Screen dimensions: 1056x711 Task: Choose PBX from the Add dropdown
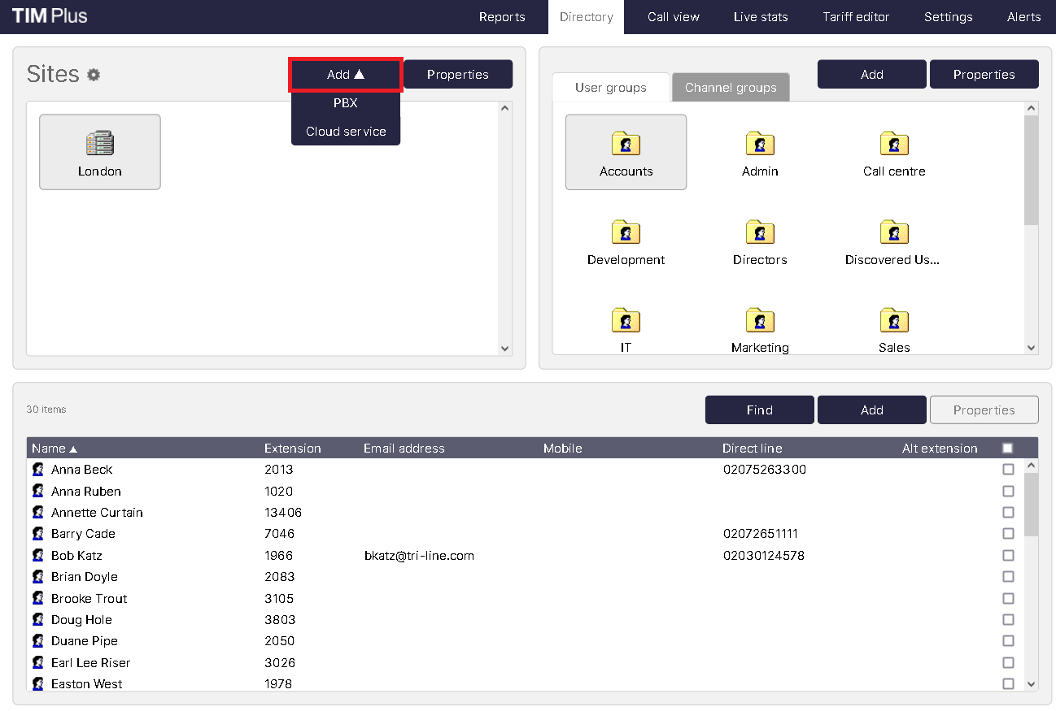(x=346, y=103)
